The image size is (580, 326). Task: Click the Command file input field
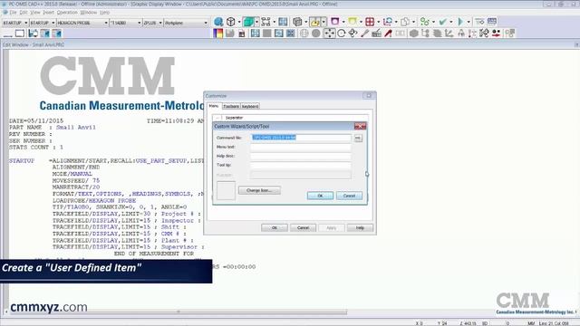[301, 138]
